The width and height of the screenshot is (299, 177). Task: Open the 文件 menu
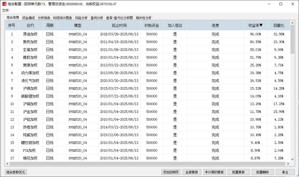(5, 10)
